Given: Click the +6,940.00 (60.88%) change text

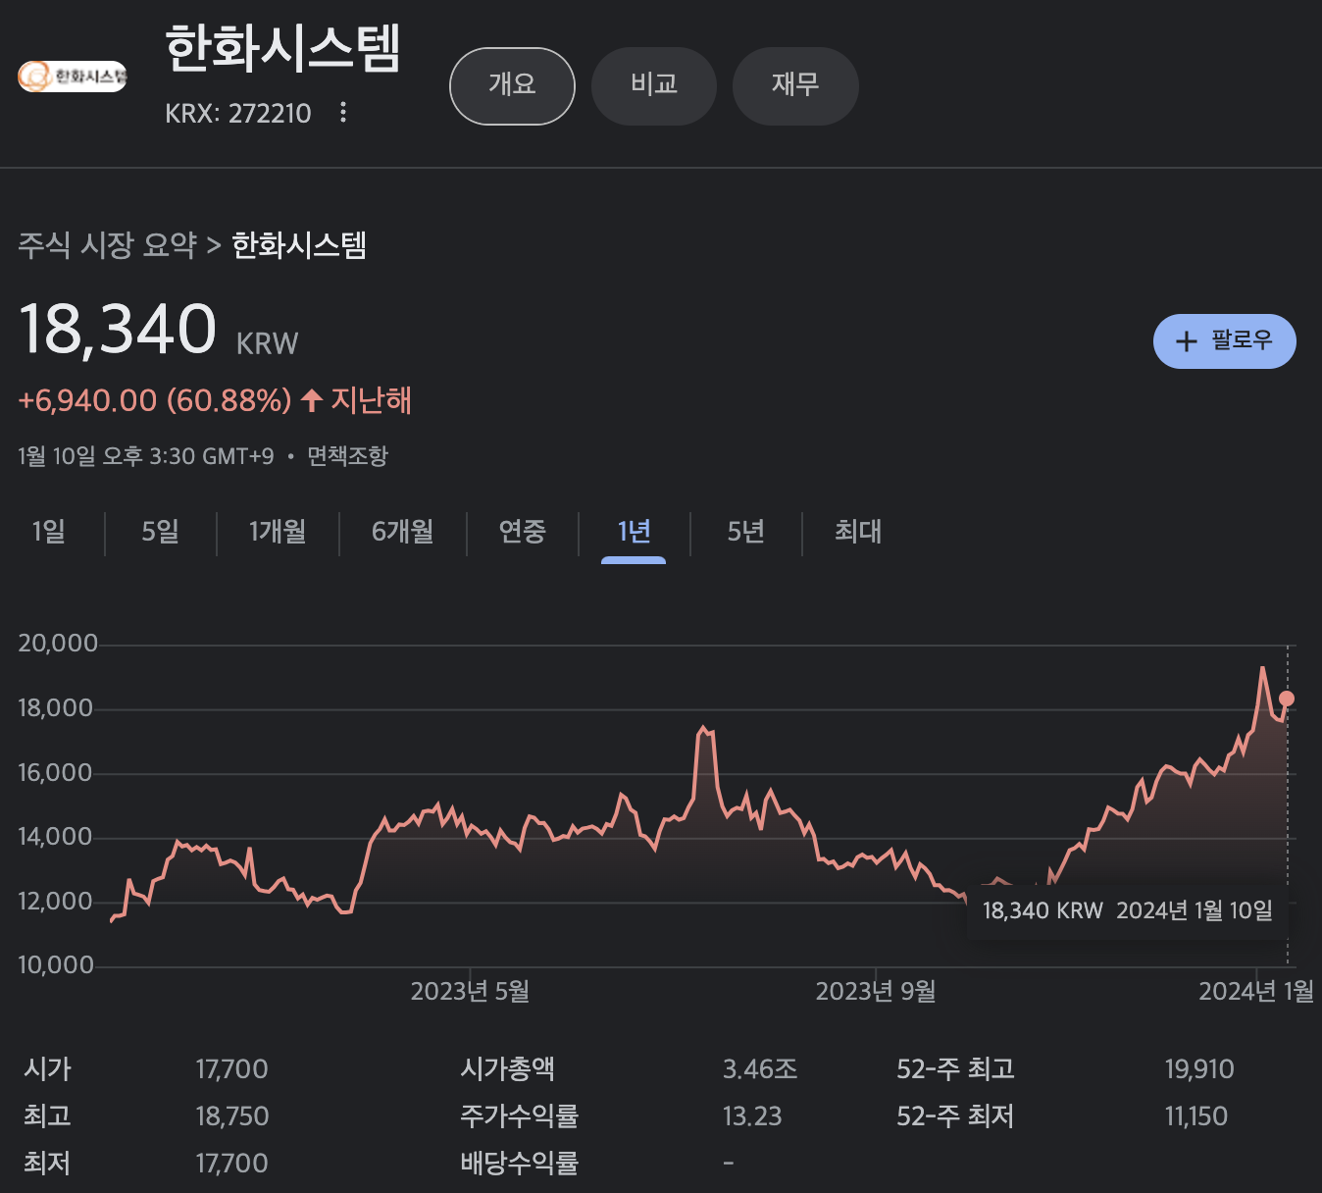Looking at the screenshot, I should 155,400.
